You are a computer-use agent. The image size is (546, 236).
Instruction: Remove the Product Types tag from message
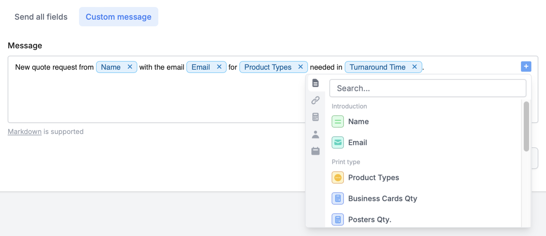click(301, 67)
